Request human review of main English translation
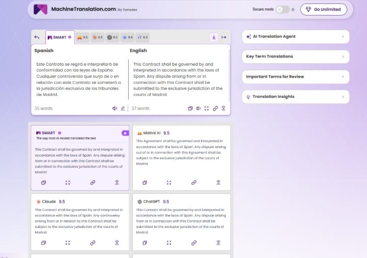The width and height of the screenshot is (367, 258). click(x=223, y=108)
